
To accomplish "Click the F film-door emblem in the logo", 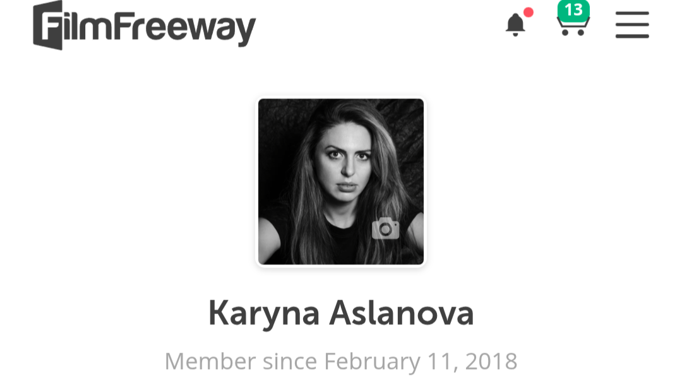I will coord(48,26).
